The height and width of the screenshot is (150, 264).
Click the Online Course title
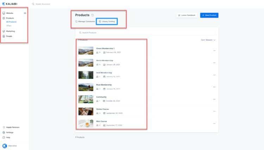(x=102, y=109)
